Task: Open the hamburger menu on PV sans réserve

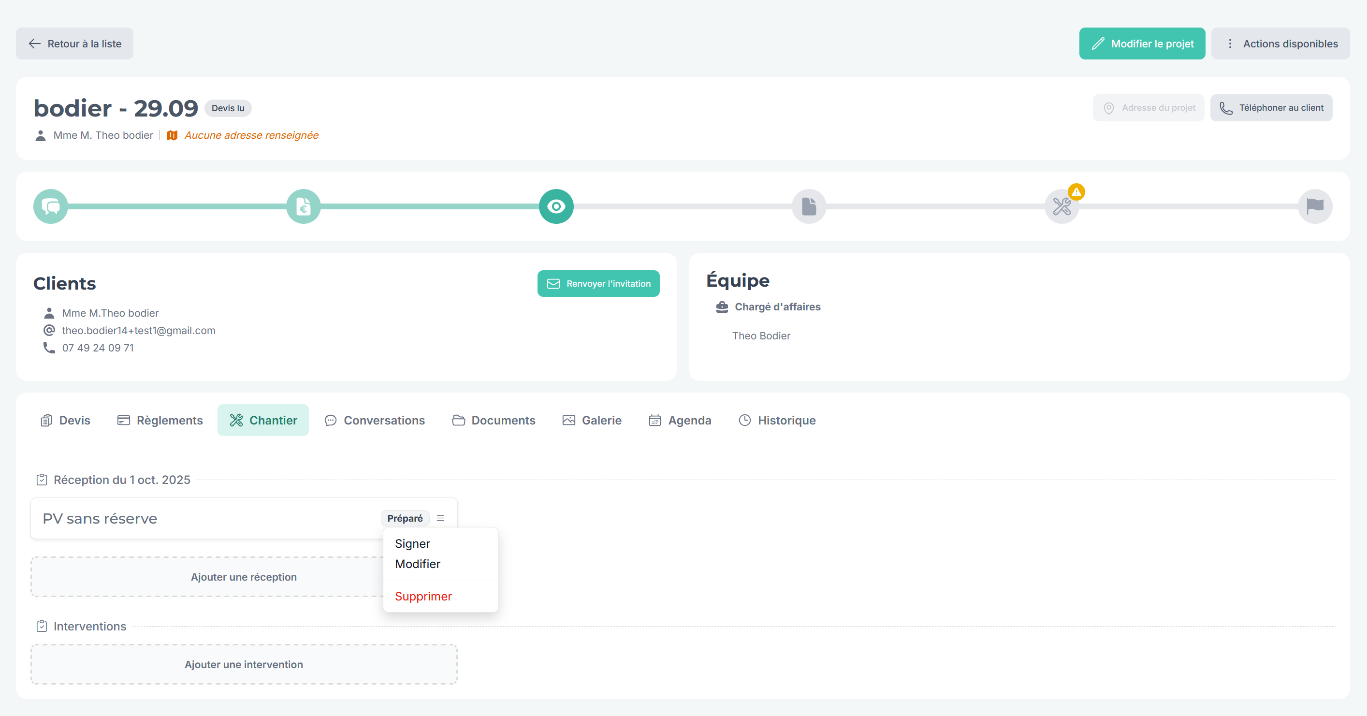Action: click(440, 518)
